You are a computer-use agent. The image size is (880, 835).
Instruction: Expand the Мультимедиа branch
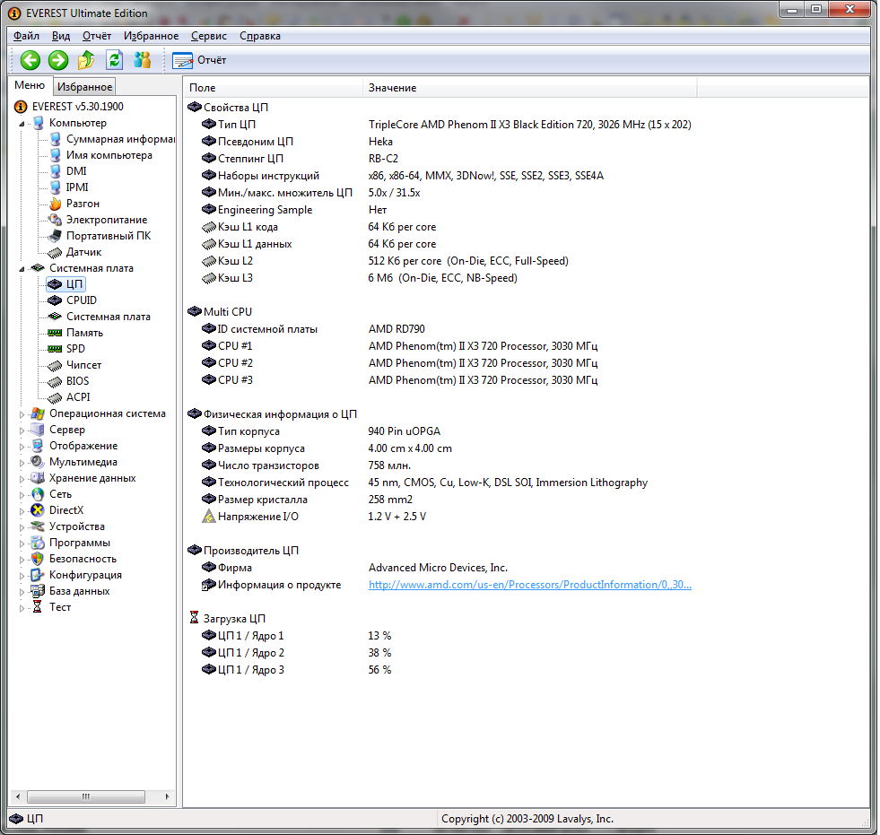22,463
